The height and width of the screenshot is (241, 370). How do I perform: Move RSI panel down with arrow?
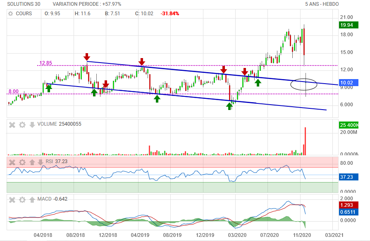tap(41, 162)
